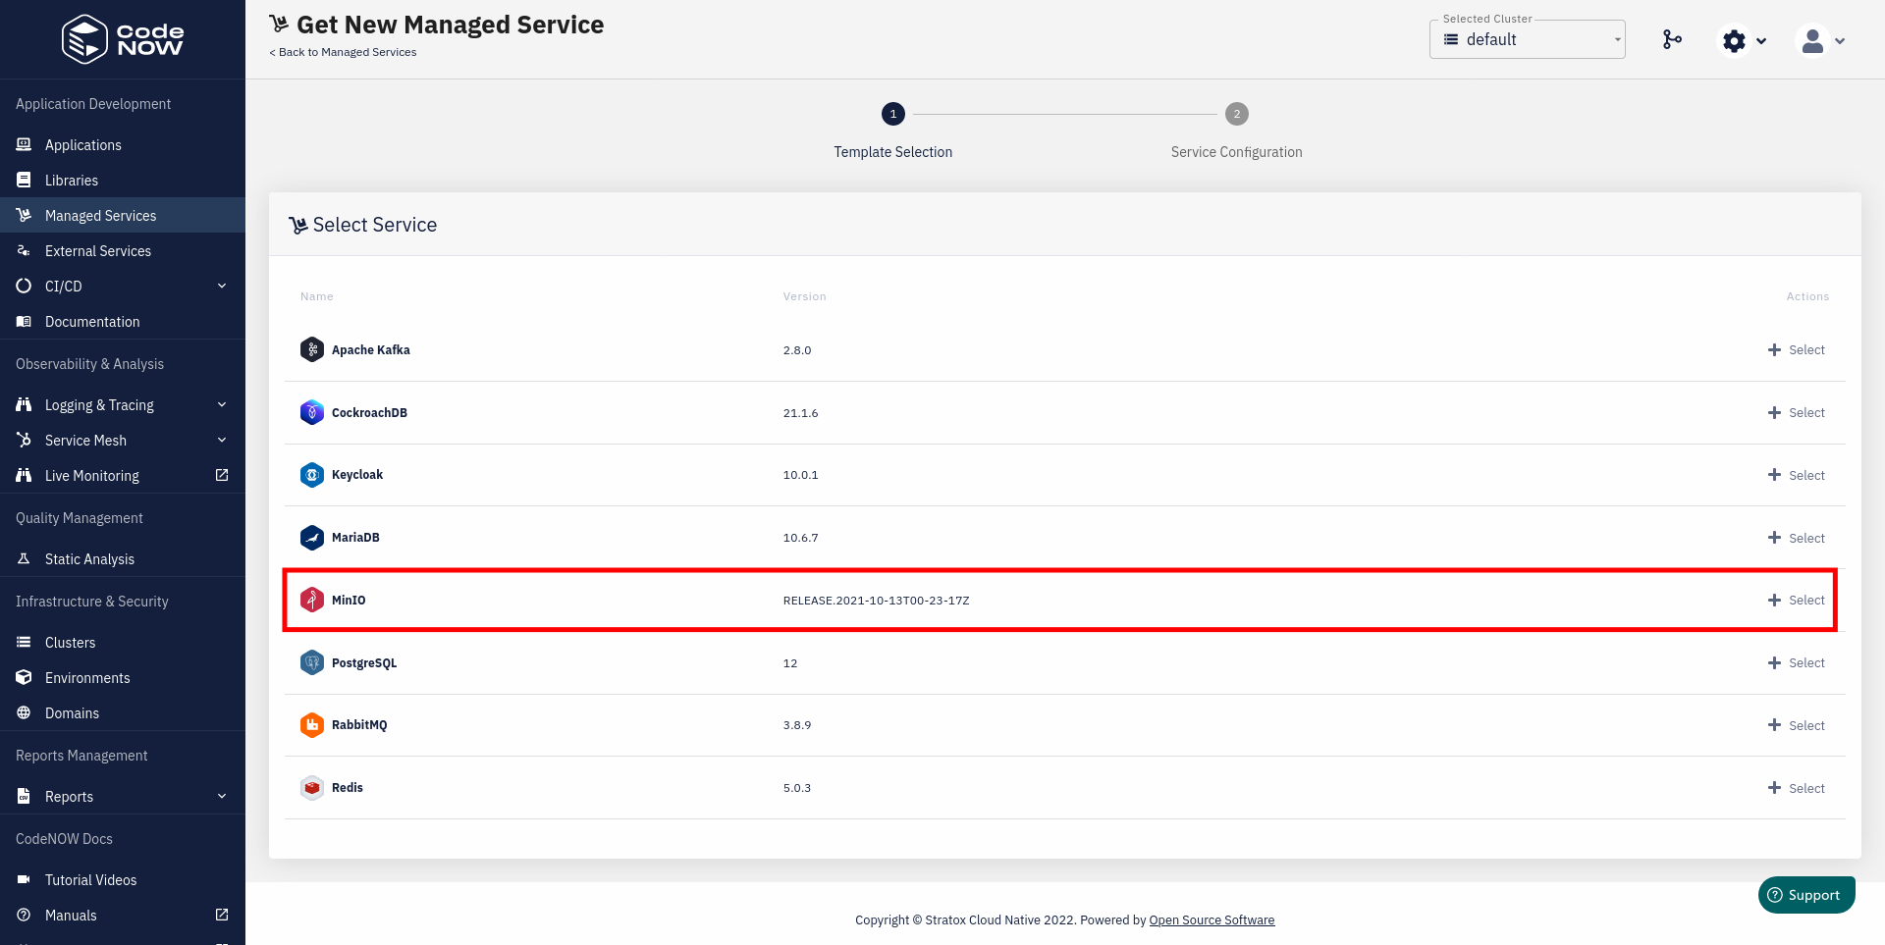
Task: Select the RabbitMQ service
Action: [1796, 725]
